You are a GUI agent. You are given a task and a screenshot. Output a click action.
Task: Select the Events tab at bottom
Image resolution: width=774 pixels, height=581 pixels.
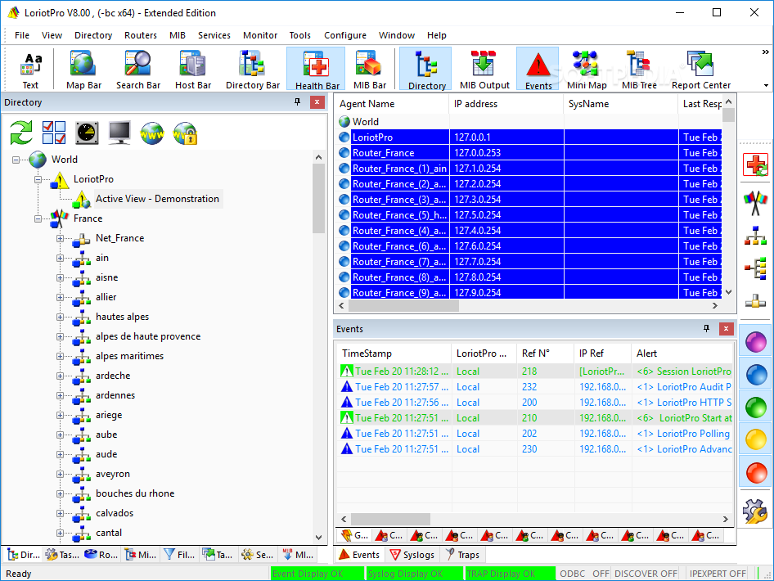[359, 555]
